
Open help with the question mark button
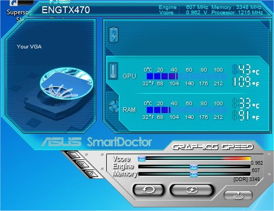click(92, 174)
